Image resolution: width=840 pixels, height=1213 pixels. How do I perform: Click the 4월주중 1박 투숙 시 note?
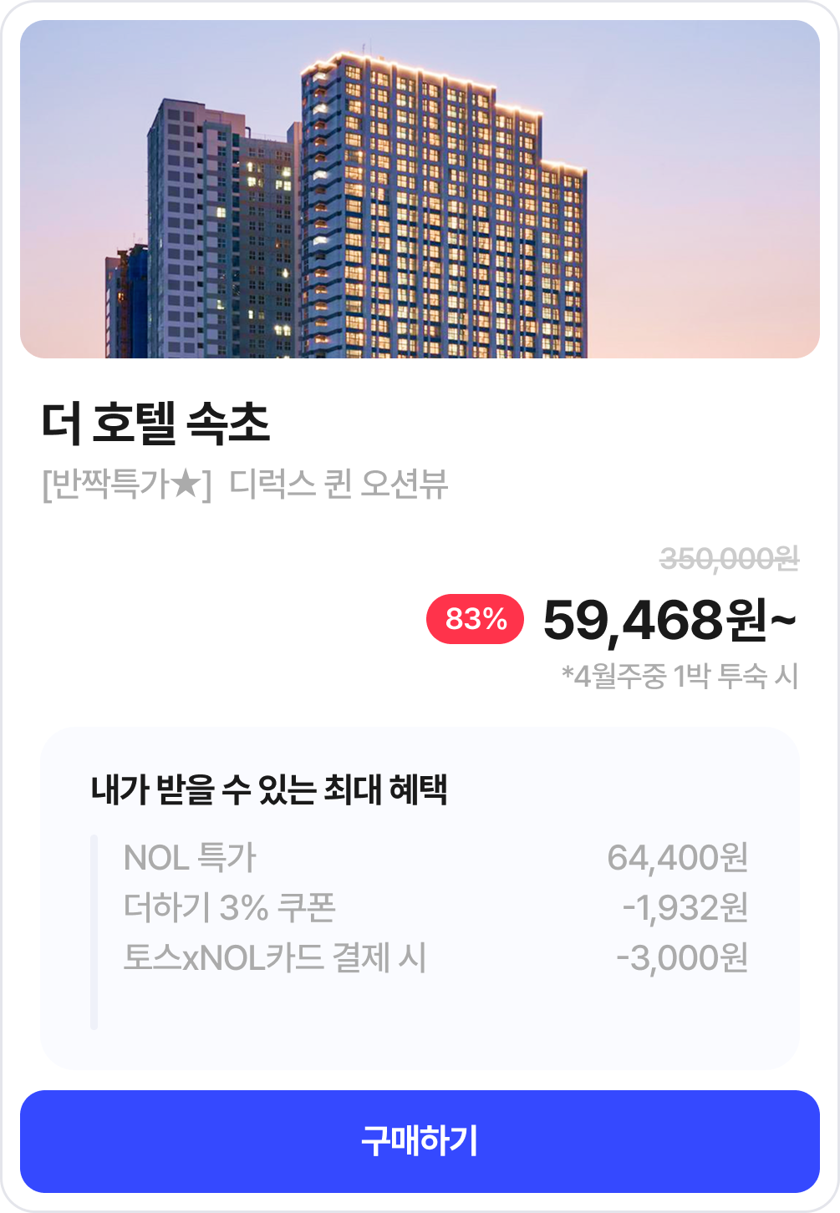[x=680, y=676]
